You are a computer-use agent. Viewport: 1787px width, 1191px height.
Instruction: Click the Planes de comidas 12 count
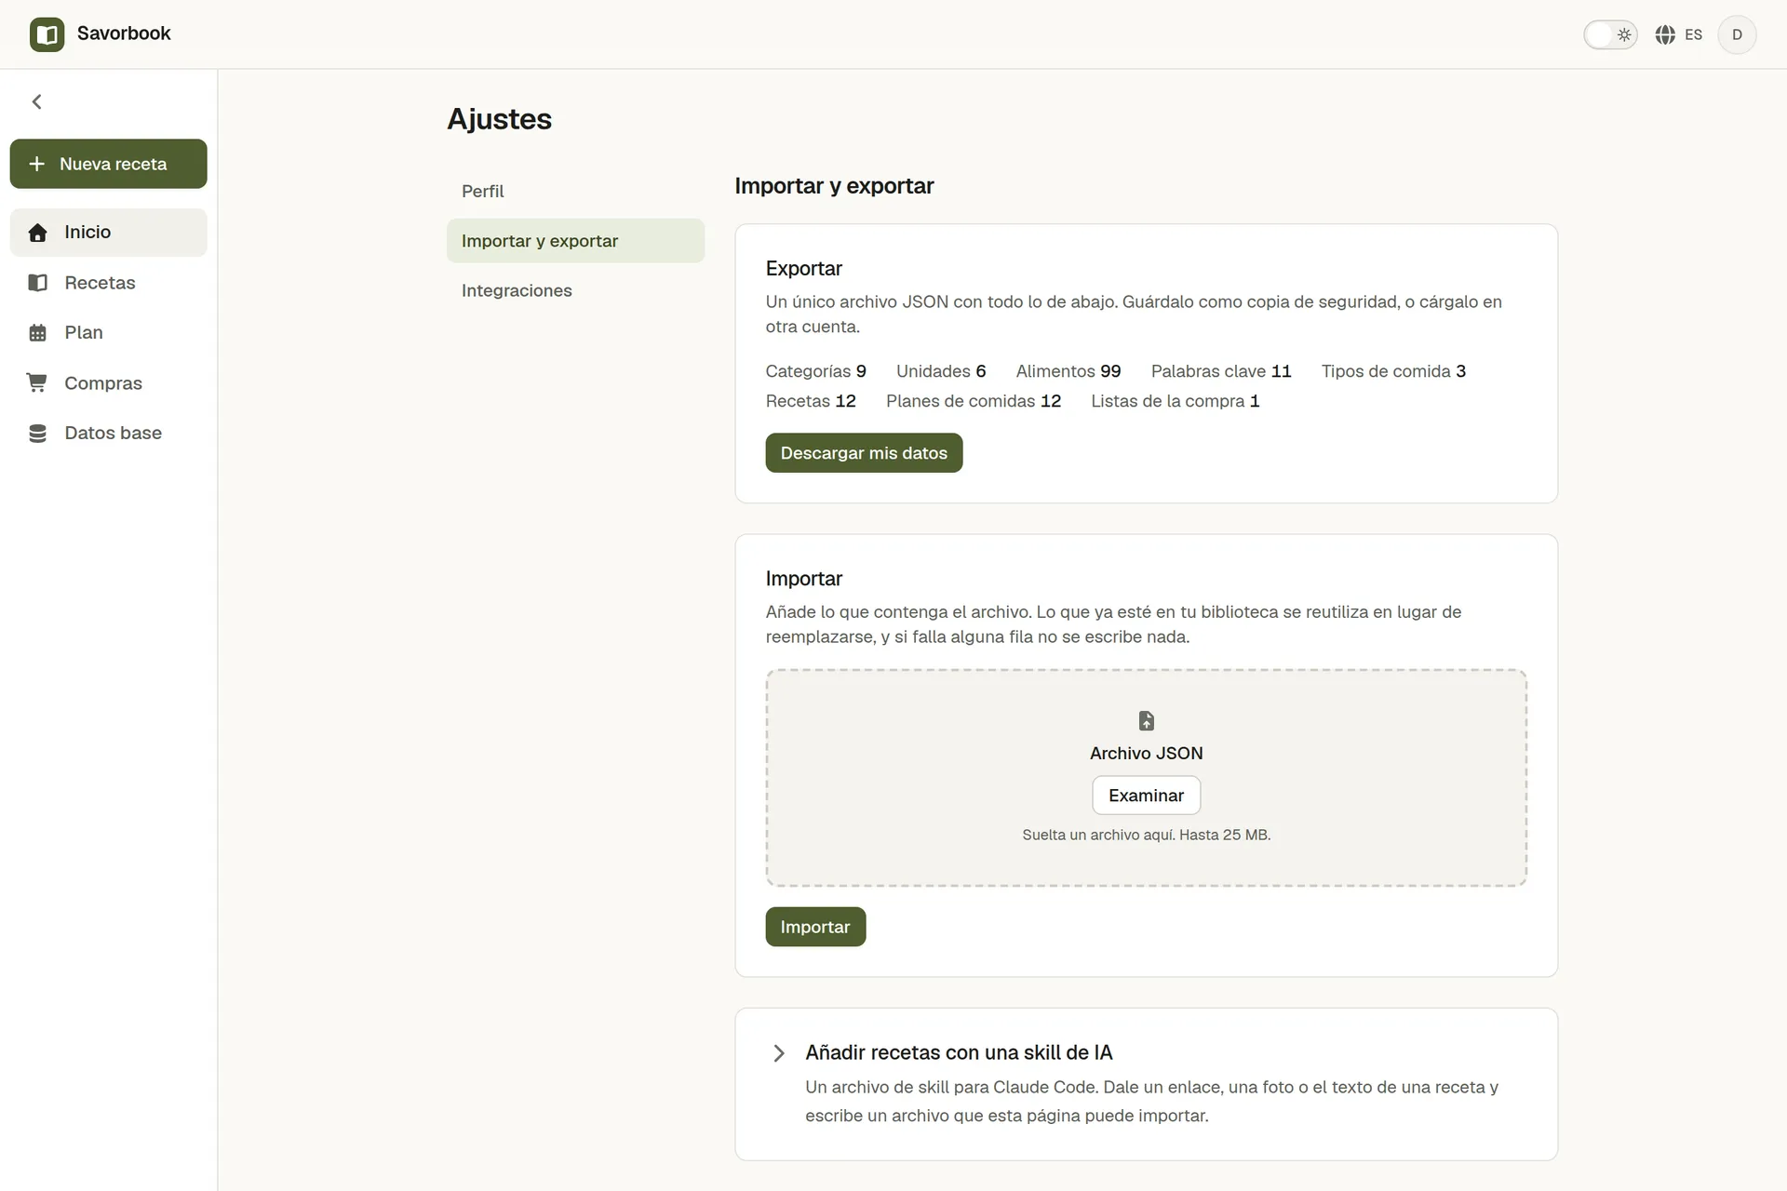point(974,401)
